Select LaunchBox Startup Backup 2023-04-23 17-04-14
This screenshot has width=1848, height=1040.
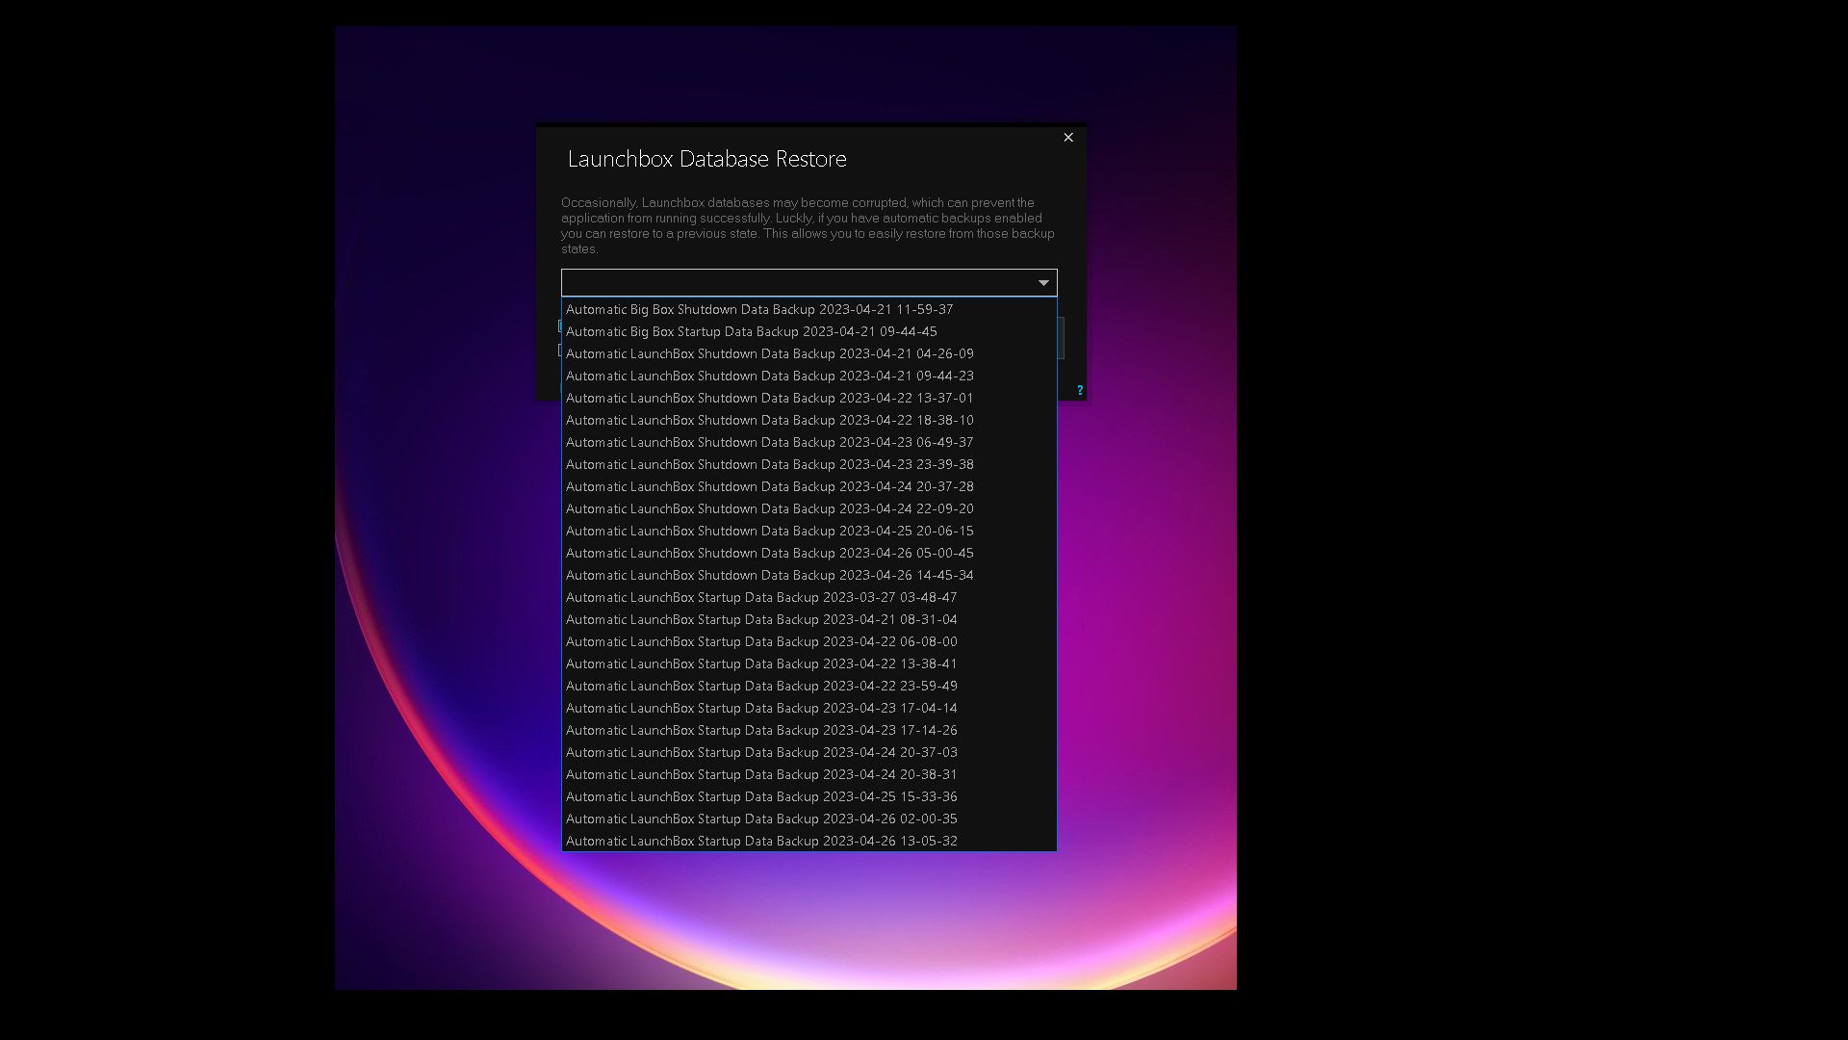(808, 708)
